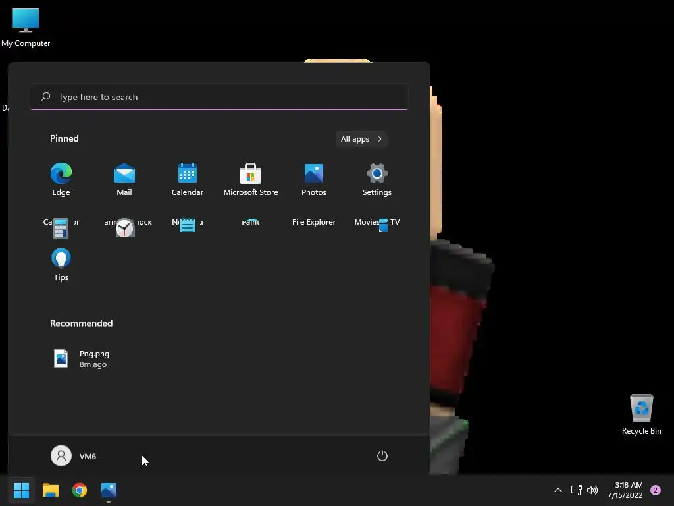Open the volume speaker tray icon
Viewport: 674px width, 506px height.
(592, 490)
